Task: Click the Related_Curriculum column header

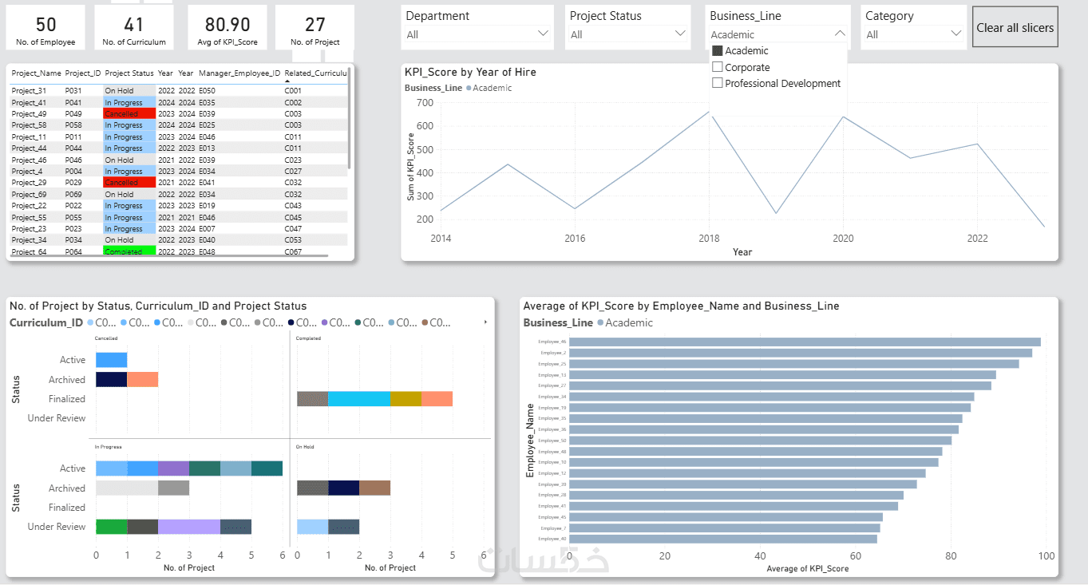Action: (316, 73)
